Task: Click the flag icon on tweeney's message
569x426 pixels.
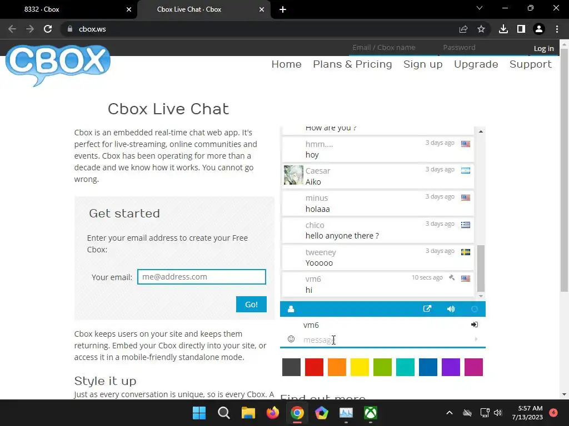Action: coord(466,252)
